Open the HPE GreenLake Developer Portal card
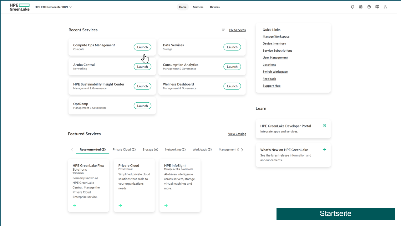The image size is (401, 226). tap(293, 129)
